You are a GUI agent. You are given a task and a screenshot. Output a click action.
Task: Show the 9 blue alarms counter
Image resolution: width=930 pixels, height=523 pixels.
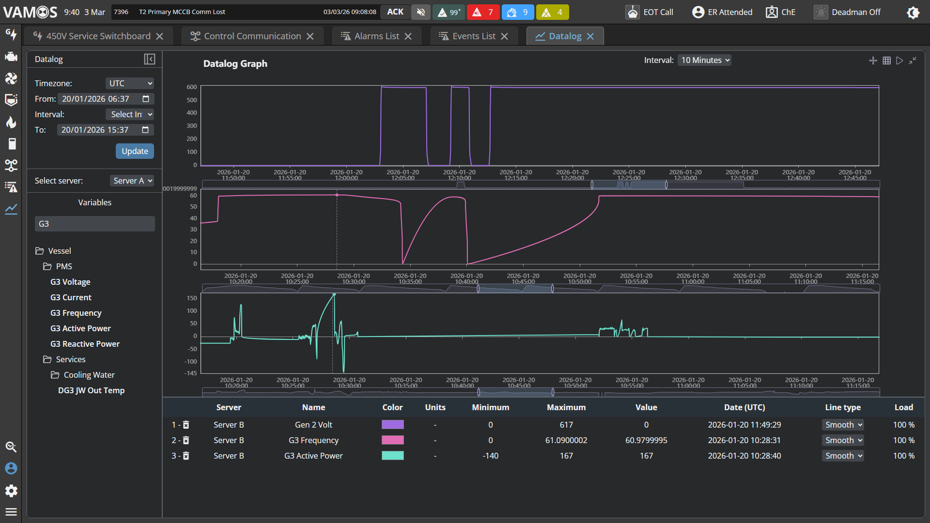pos(518,12)
